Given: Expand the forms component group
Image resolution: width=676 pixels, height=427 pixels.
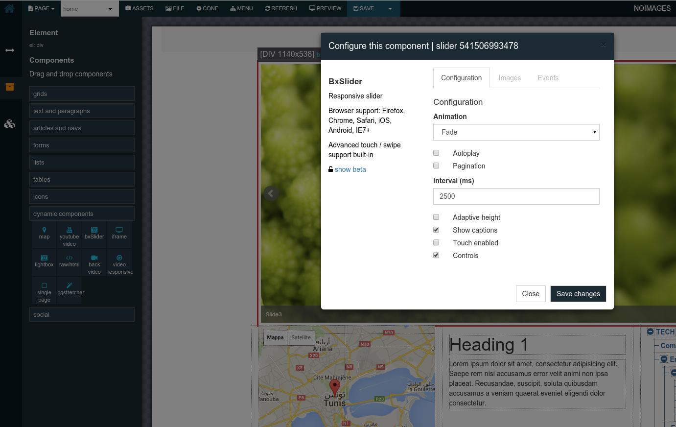Looking at the screenshot, I should (x=82, y=145).
